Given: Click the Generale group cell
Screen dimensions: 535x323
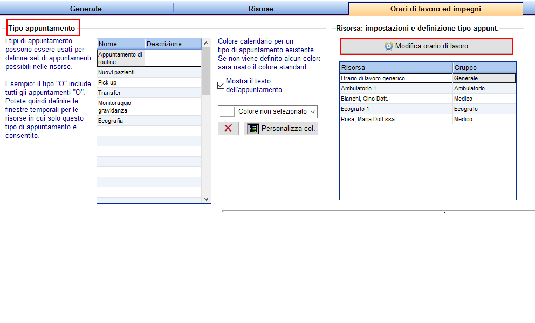Looking at the screenshot, I should [x=484, y=78].
